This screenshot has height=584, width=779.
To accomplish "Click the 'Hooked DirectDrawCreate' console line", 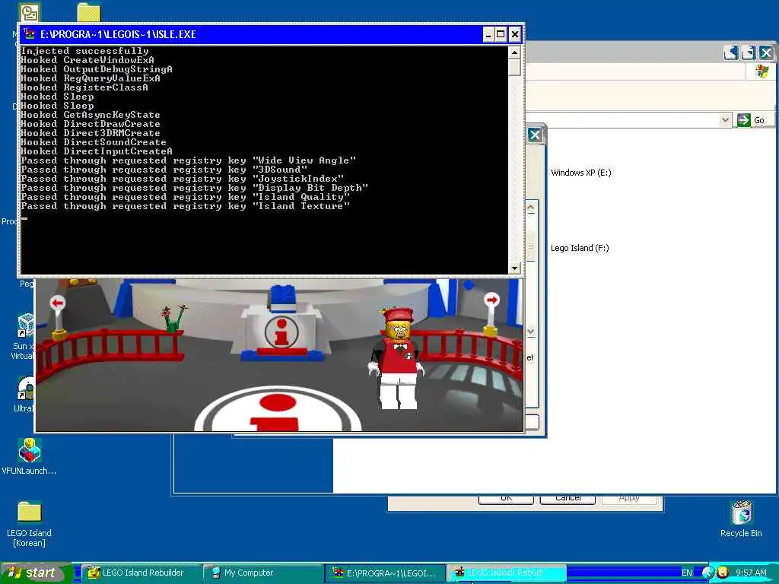I will tap(91, 124).
